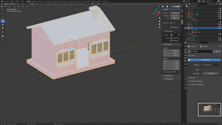Click the Select Box tool icon

(3, 10)
